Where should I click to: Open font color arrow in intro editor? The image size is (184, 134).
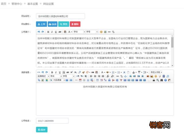(x=72, y=32)
